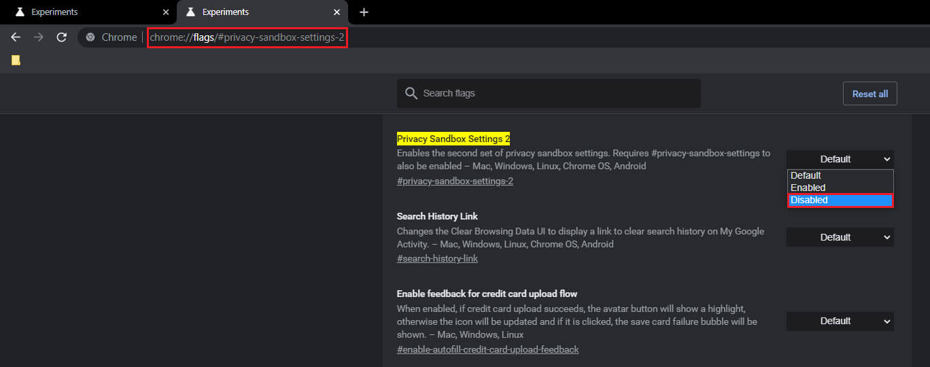Screen dimensions: 930x367
Task: Focus the Search flags input field
Action: tap(549, 93)
